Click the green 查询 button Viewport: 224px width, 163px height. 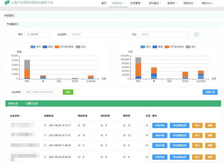tap(68, 92)
